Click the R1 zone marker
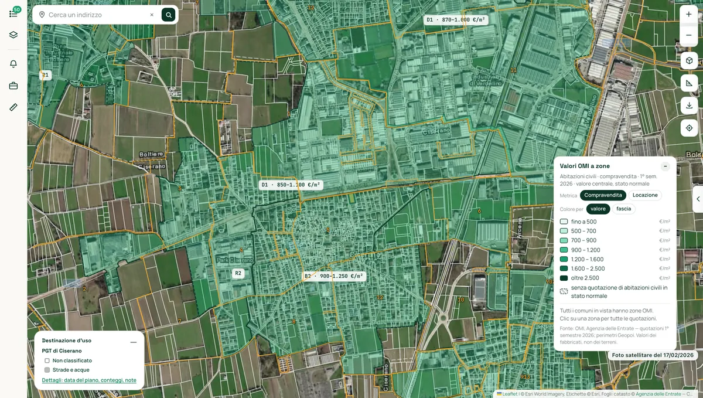Image resolution: width=703 pixels, height=398 pixels. click(x=45, y=75)
